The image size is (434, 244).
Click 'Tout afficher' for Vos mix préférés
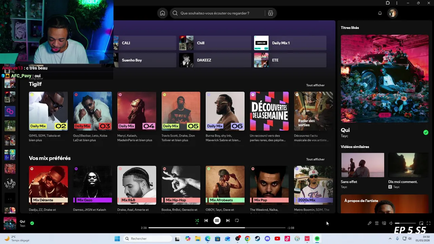tap(315, 159)
